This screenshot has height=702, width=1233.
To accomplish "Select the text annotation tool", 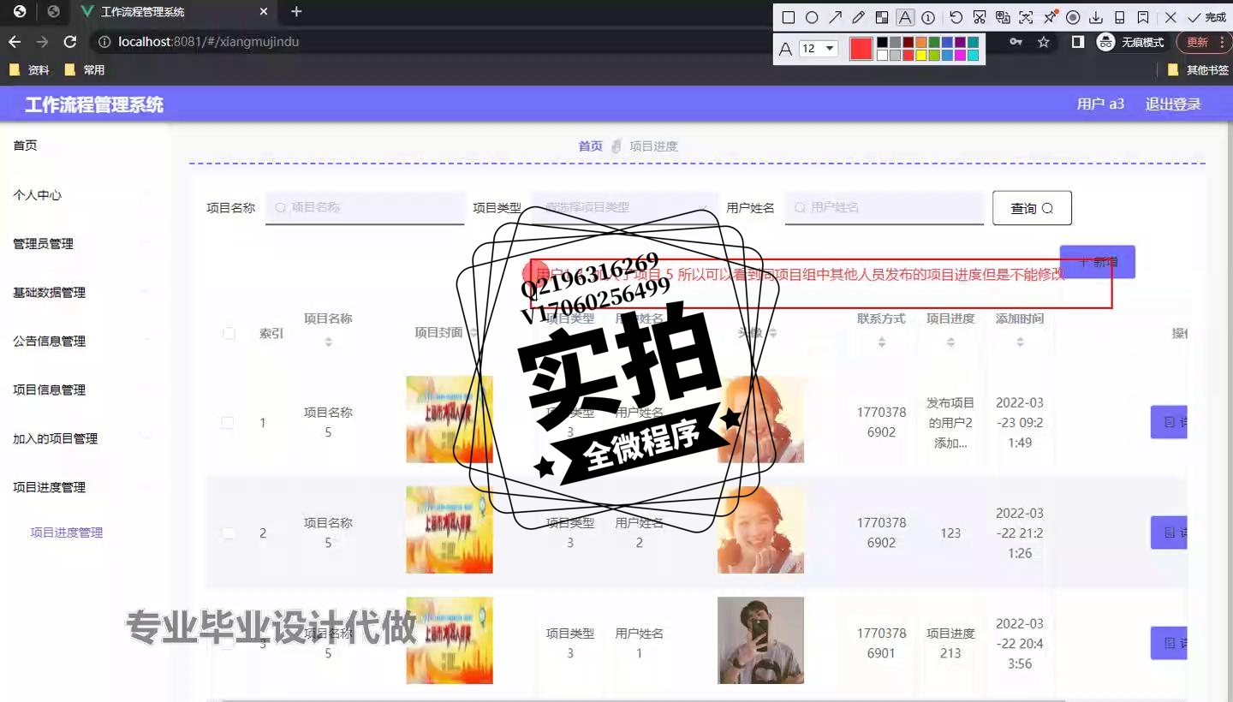I will 905,17.
